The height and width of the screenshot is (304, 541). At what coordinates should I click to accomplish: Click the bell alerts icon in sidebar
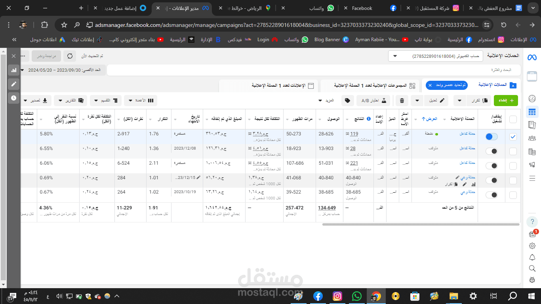(532, 257)
